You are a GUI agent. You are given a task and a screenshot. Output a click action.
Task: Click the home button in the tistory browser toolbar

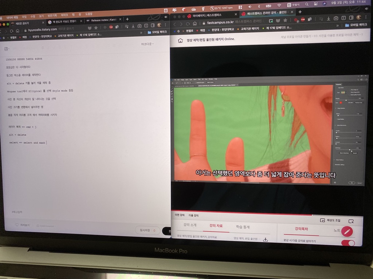17,31
